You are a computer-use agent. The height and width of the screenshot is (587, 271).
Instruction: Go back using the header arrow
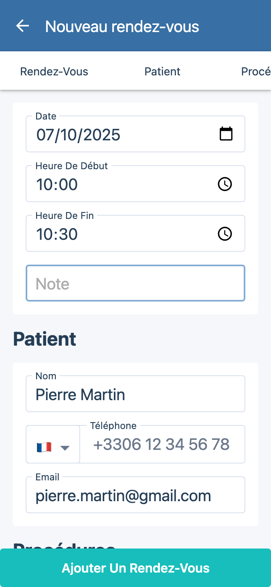click(23, 26)
